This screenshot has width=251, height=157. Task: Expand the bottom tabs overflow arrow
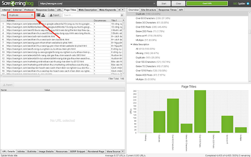123,152
